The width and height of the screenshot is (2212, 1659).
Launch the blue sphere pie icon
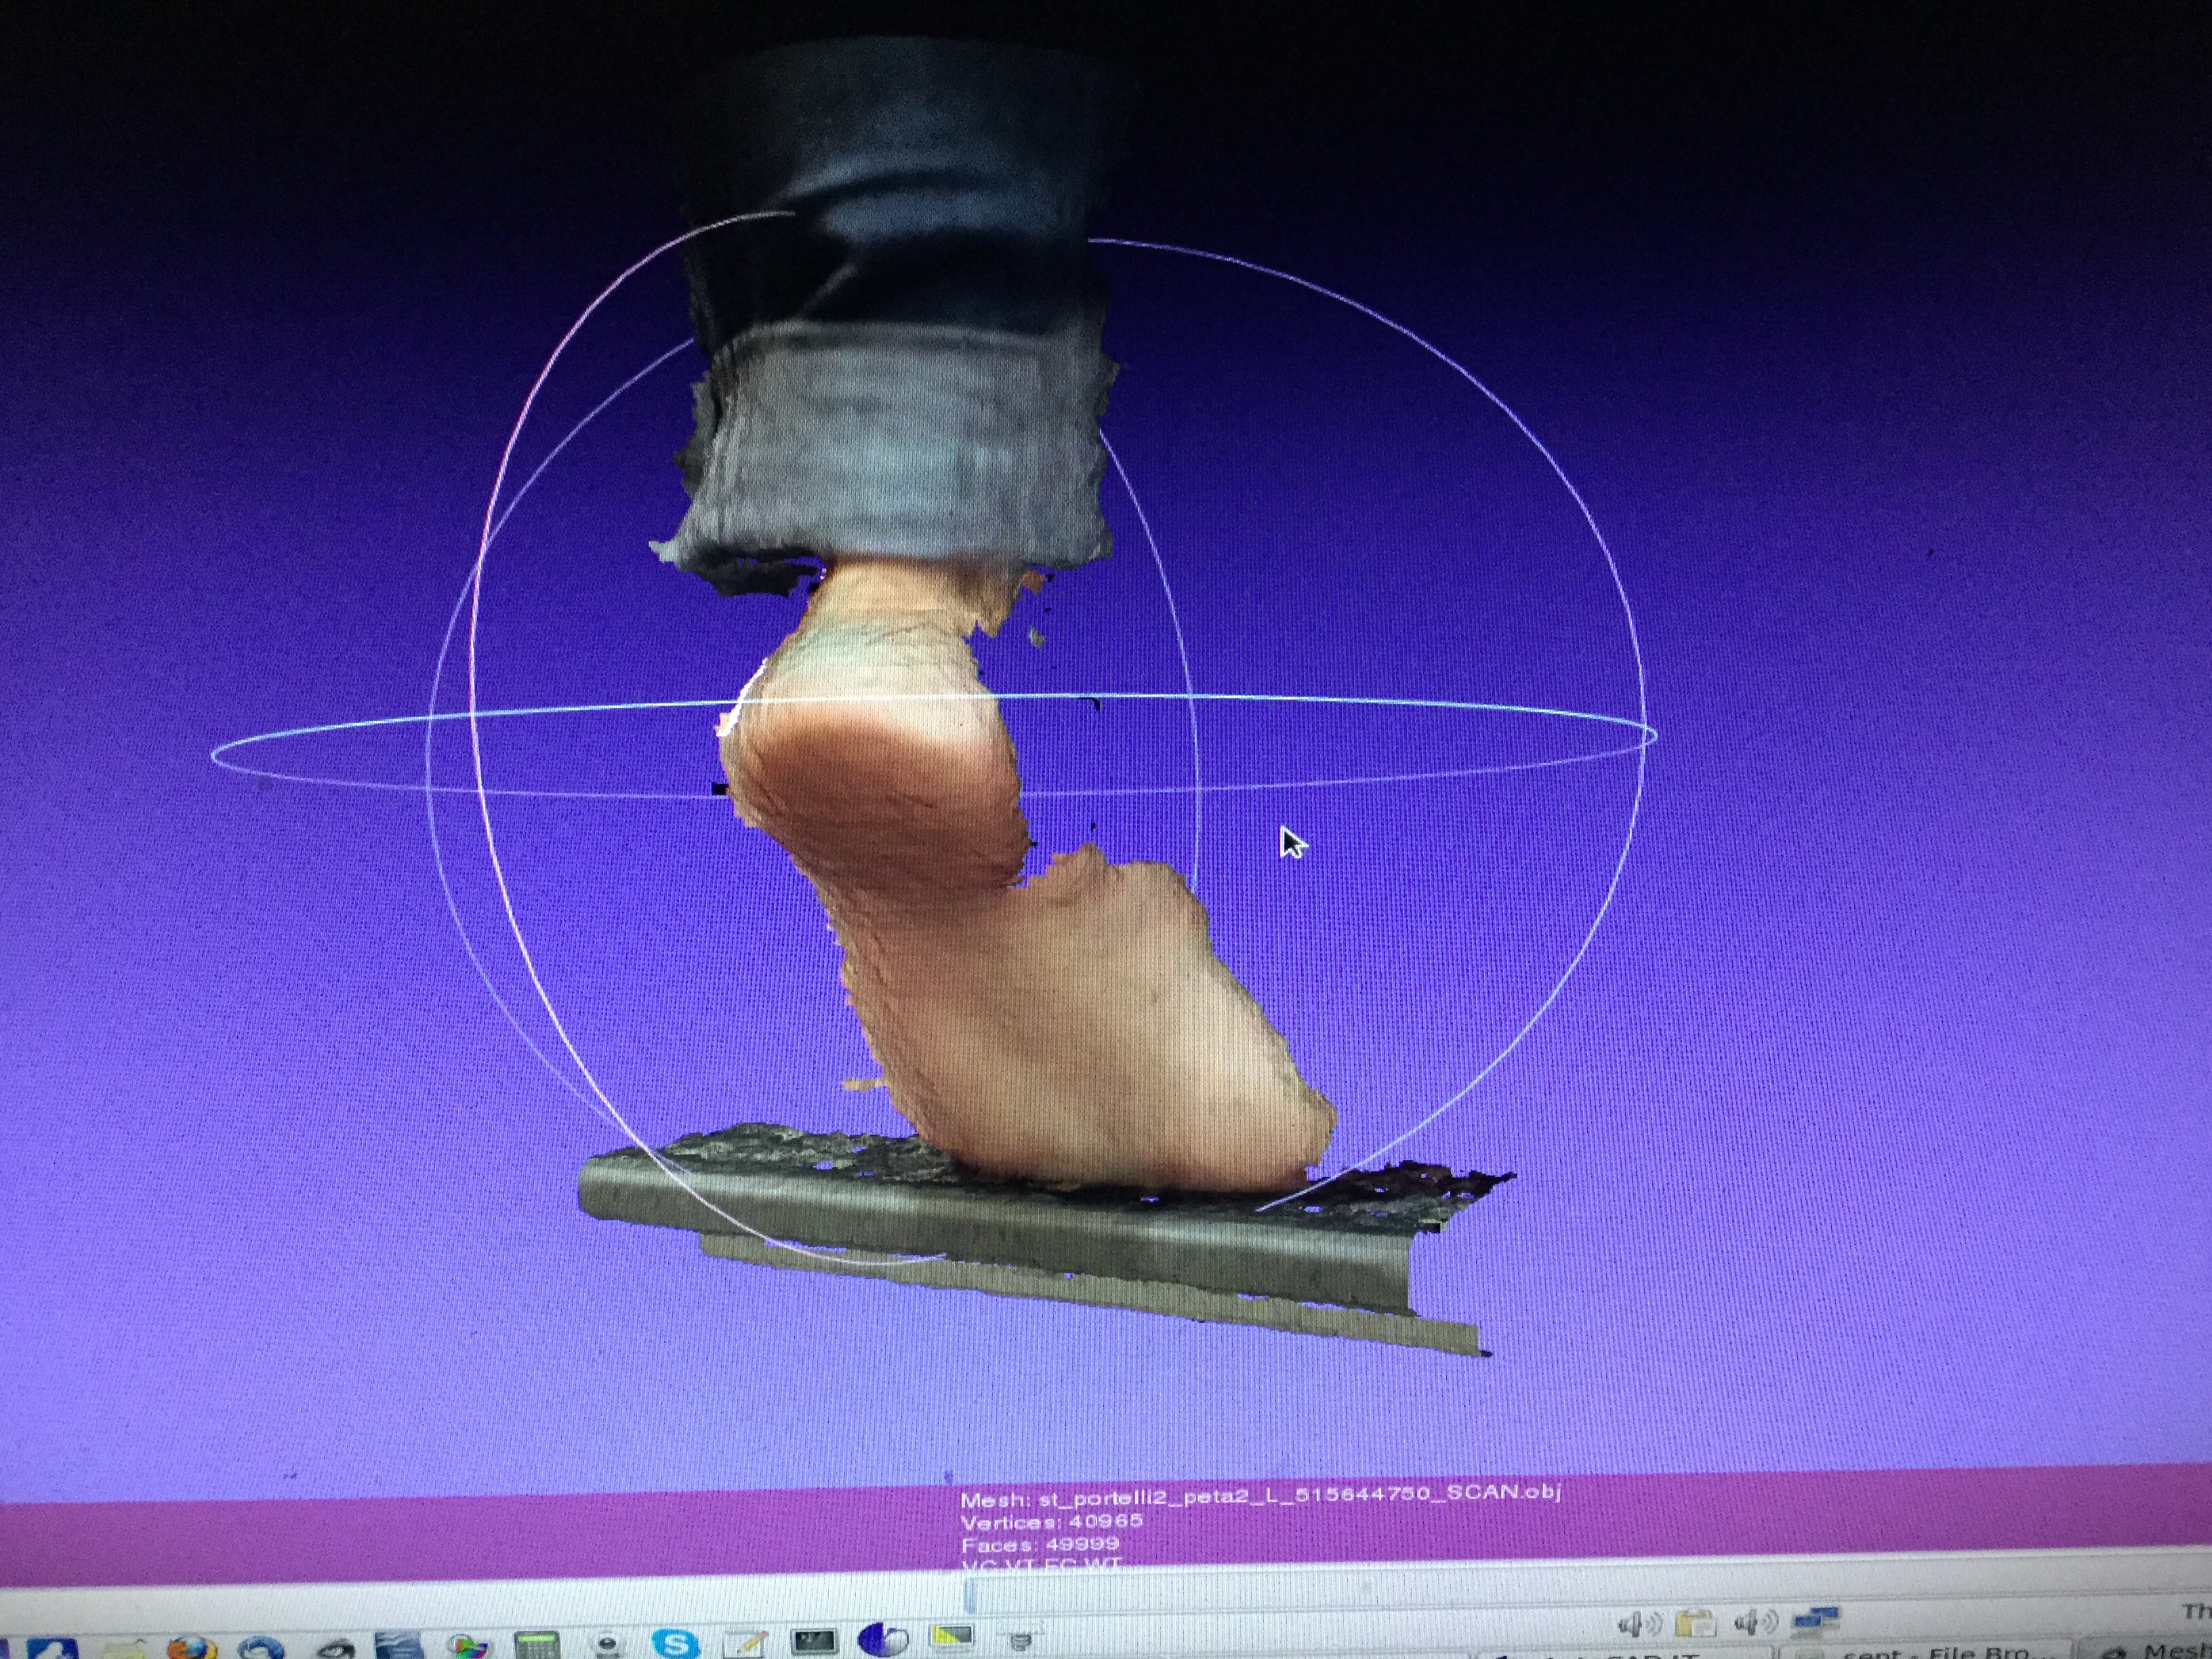[x=883, y=1640]
